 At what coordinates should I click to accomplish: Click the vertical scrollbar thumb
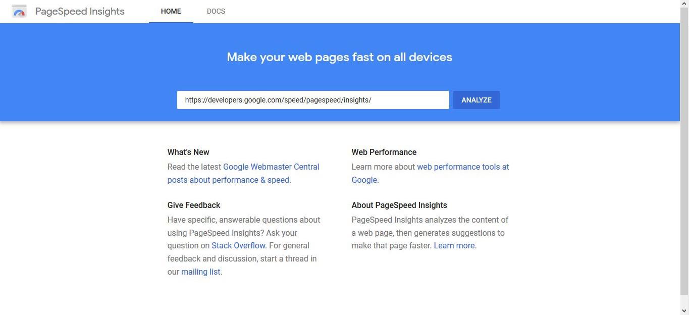coord(684,151)
